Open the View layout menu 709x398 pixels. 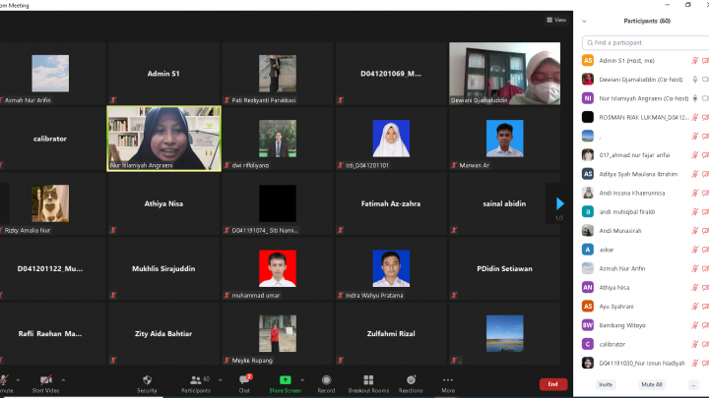[557, 20]
